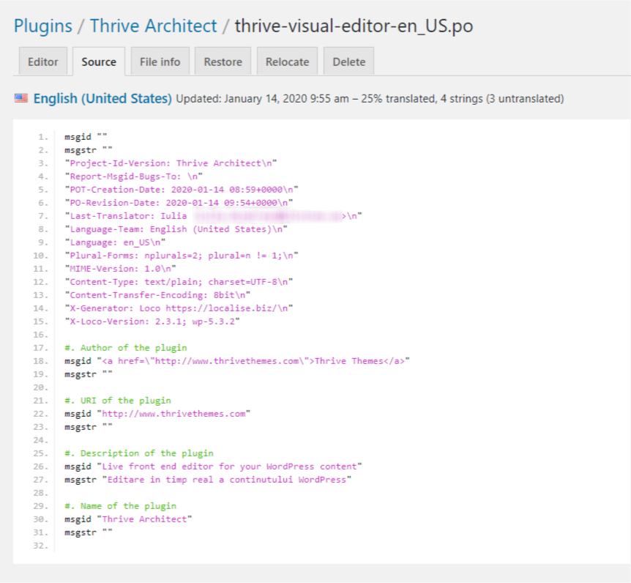The width and height of the screenshot is (631, 583).
Task: Click the Author of the plugin comment
Action: (126, 348)
